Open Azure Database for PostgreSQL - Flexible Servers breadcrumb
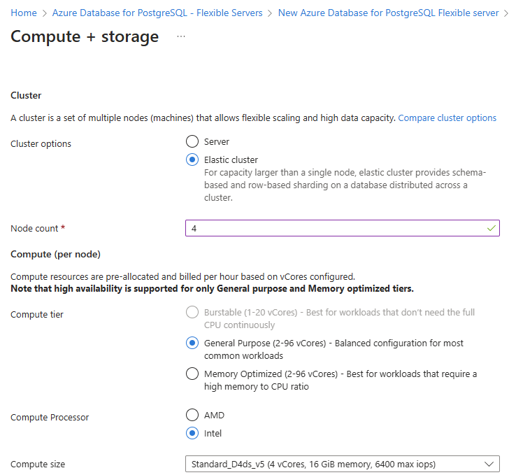The image size is (509, 475). pos(157,13)
